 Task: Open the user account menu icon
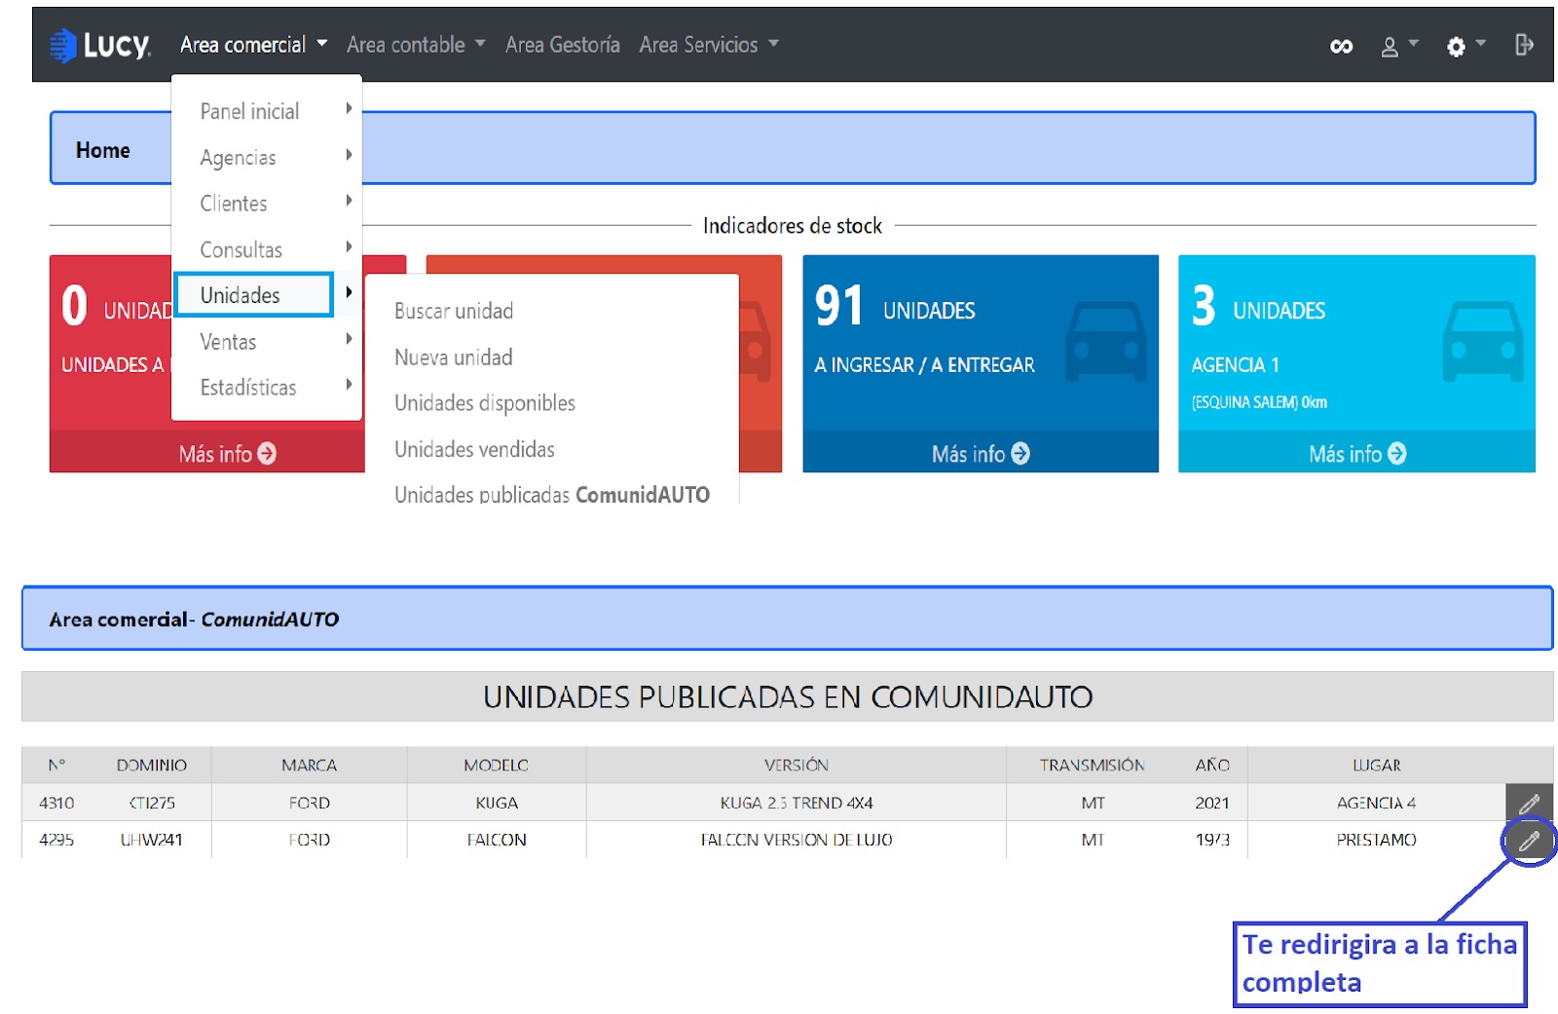[1399, 46]
